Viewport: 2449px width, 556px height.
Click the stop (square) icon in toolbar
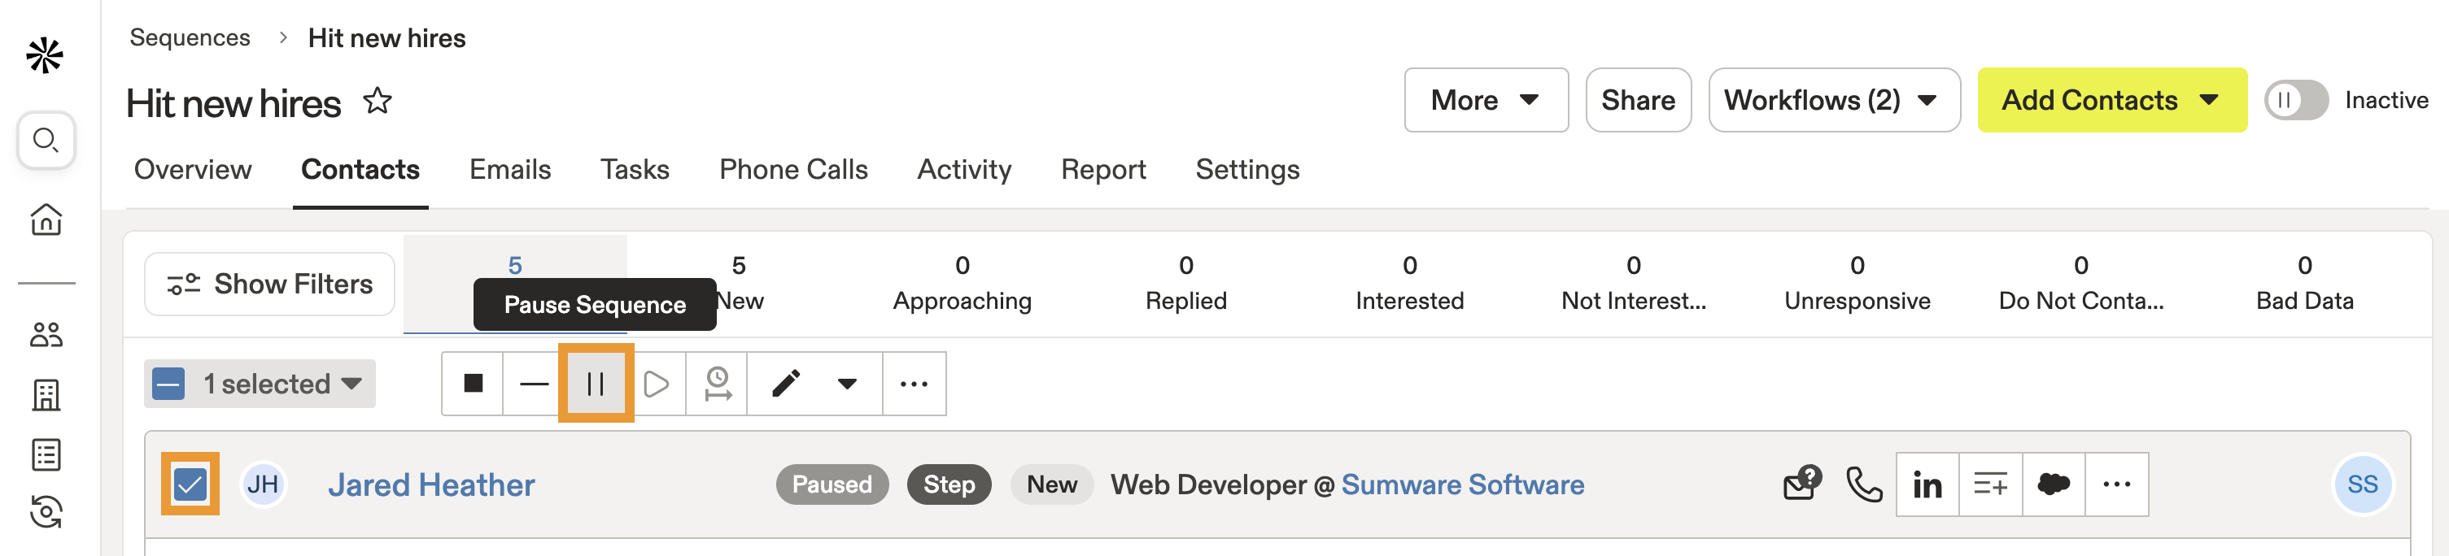(x=473, y=384)
